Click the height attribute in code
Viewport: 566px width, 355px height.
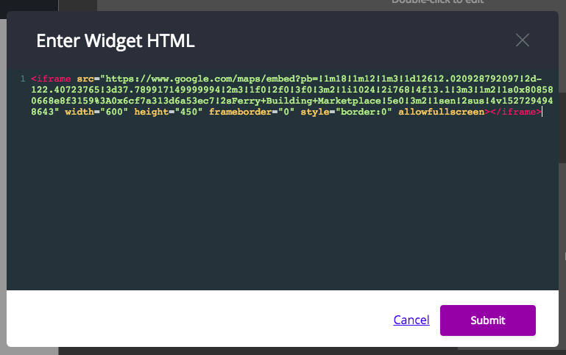152,112
